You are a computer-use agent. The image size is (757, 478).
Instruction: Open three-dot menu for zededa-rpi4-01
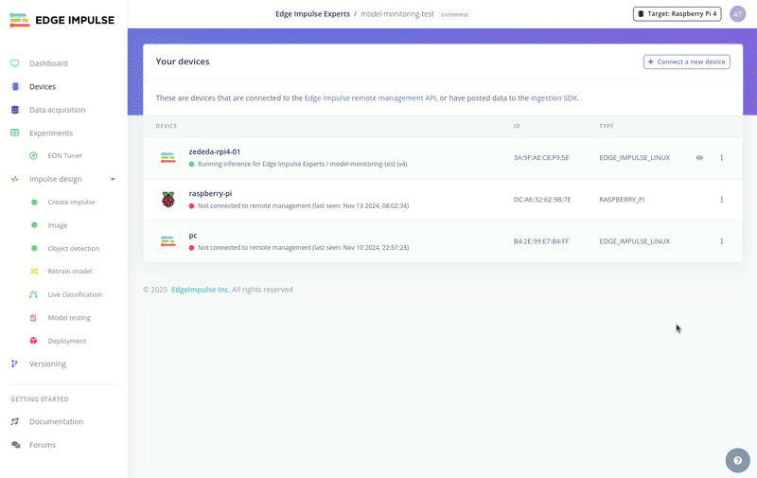pos(722,158)
